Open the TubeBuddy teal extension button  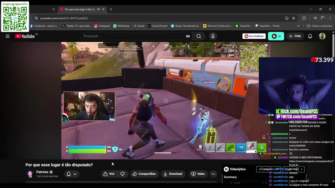(x=276, y=36)
